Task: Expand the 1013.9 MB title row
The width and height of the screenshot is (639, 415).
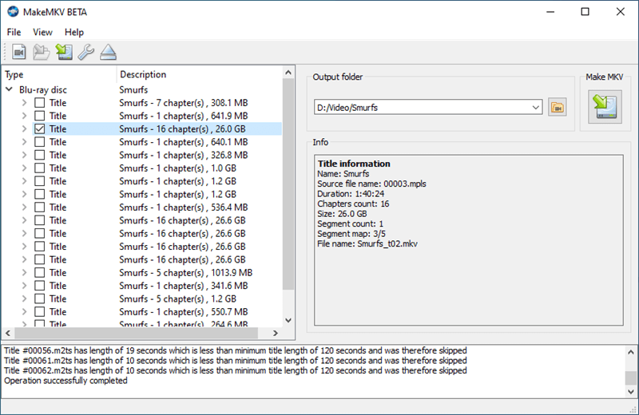Action: click(25, 272)
